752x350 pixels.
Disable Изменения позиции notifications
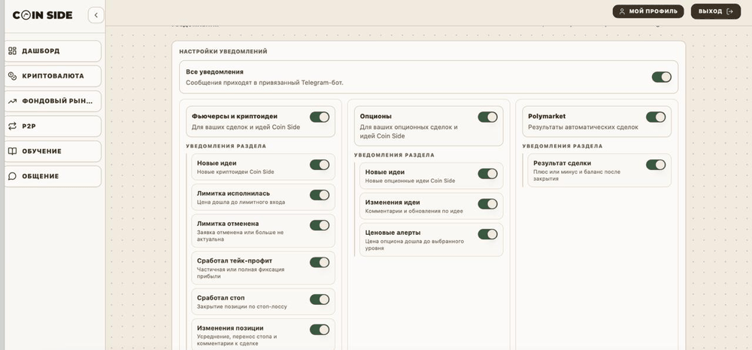pos(320,330)
